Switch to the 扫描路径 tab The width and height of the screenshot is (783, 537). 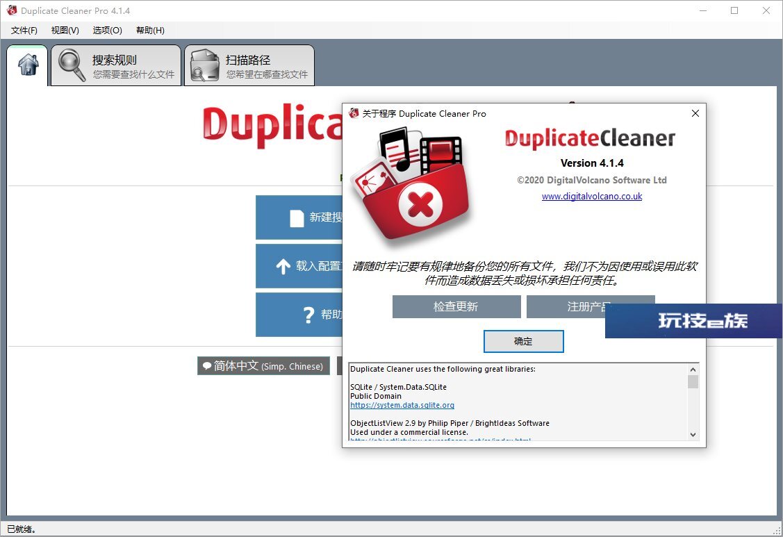(249, 65)
